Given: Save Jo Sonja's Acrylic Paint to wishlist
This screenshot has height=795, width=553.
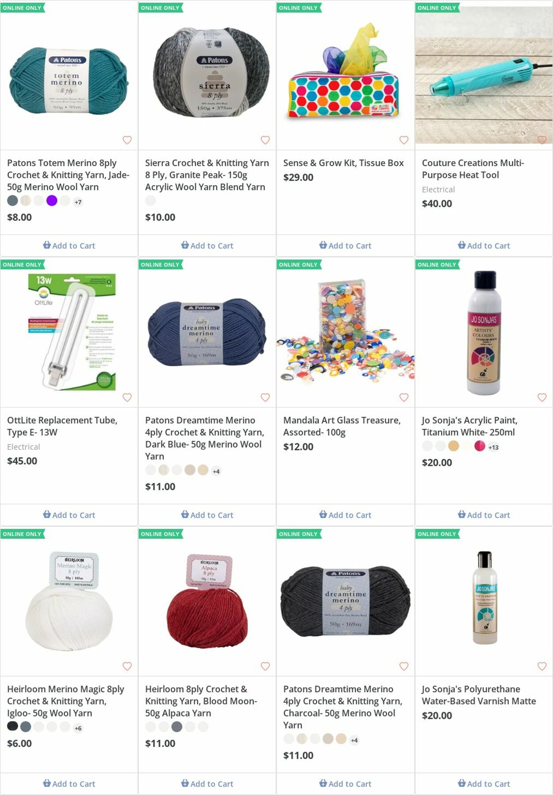Looking at the screenshot, I should tap(541, 397).
